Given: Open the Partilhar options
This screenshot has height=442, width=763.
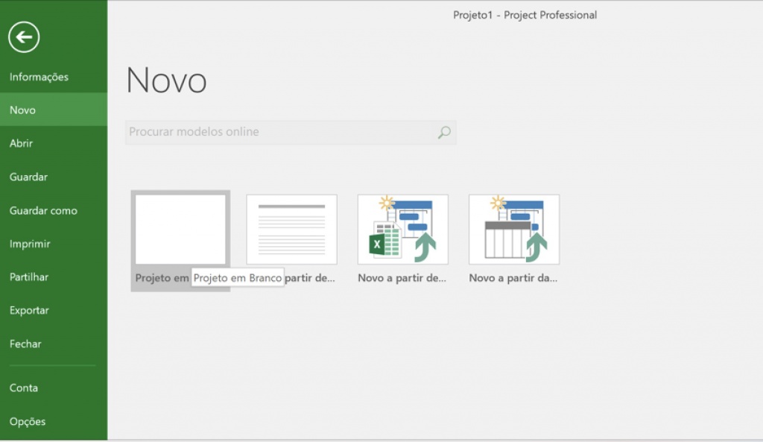Looking at the screenshot, I should pyautogui.click(x=28, y=277).
